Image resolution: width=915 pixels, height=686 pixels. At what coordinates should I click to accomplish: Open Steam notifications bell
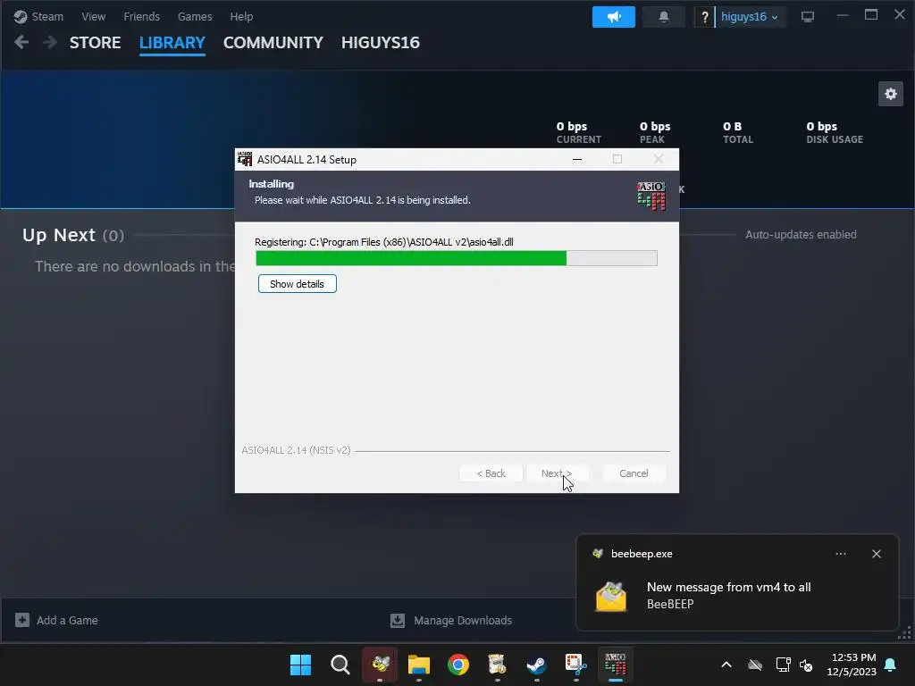(664, 17)
